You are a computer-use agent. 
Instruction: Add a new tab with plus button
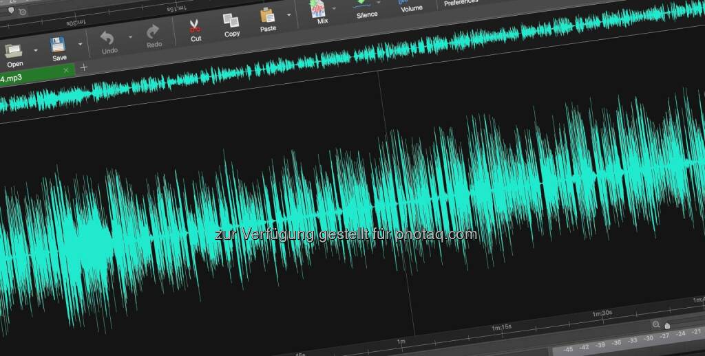84,67
